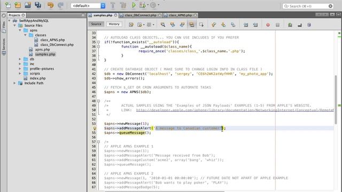Click the green Run Project icon
The image size is (342, 192).
pyautogui.click(x=134, y=5)
